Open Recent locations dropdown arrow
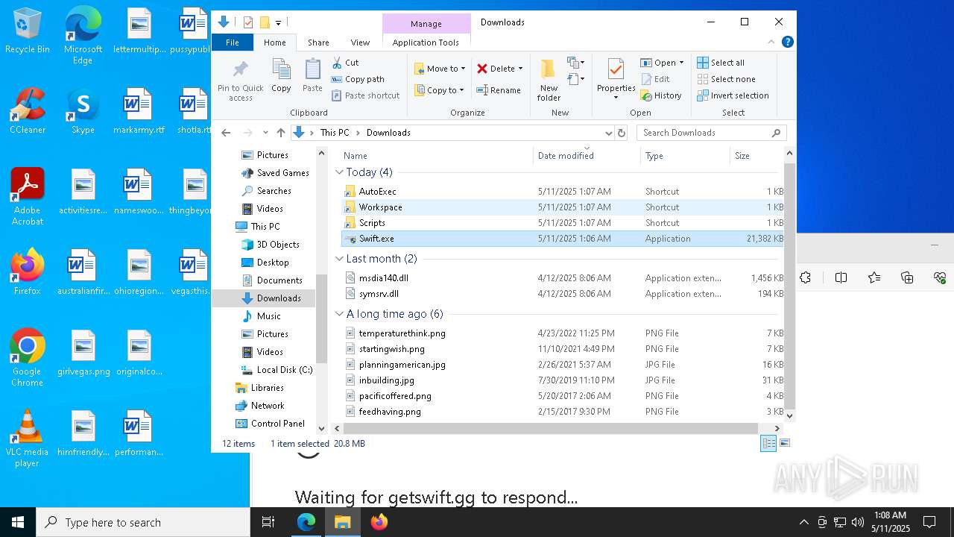This screenshot has width=954, height=537. point(265,133)
